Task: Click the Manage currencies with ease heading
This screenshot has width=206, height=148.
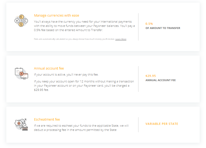Action: [56, 16]
